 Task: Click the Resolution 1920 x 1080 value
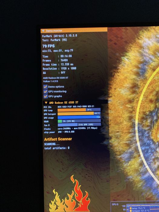[x=68, y=68]
